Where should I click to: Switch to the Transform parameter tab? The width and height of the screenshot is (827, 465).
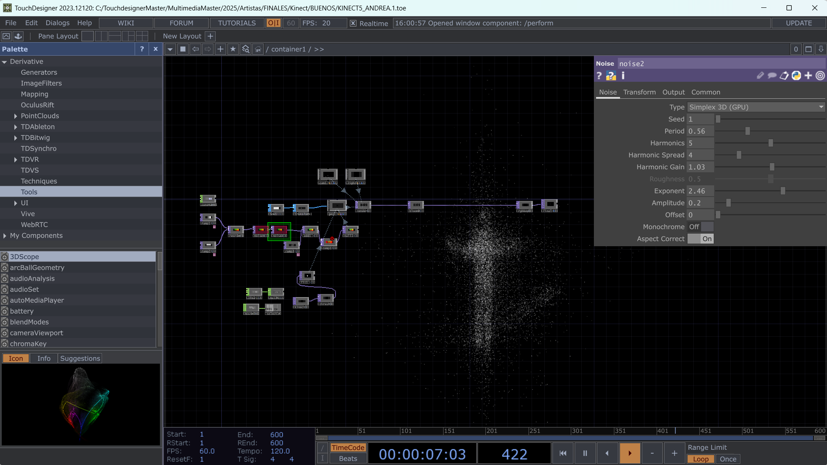(639, 92)
